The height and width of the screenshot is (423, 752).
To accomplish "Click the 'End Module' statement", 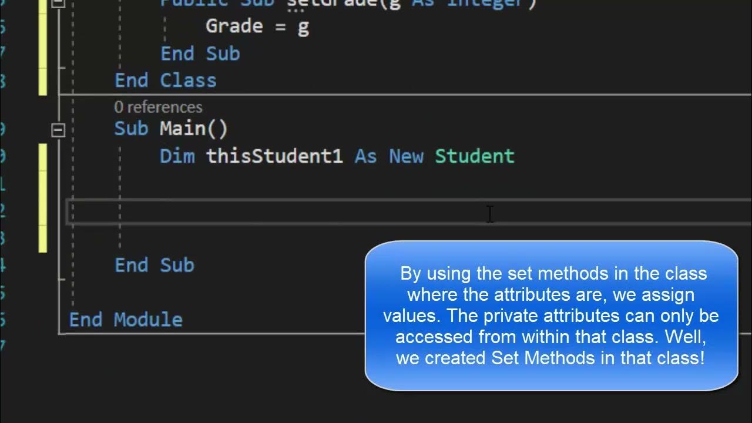I will (126, 320).
